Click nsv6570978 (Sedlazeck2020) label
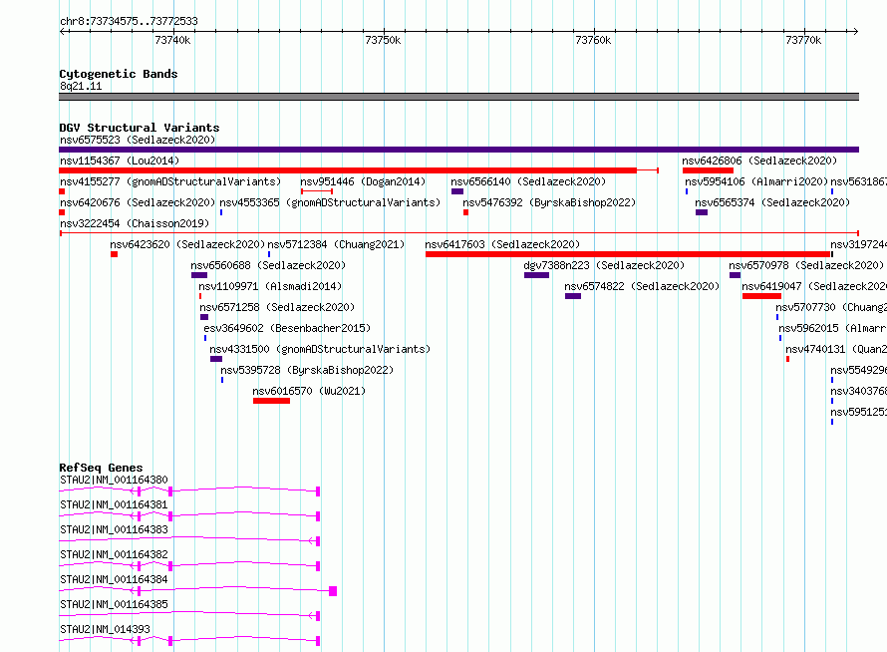 coord(806,265)
